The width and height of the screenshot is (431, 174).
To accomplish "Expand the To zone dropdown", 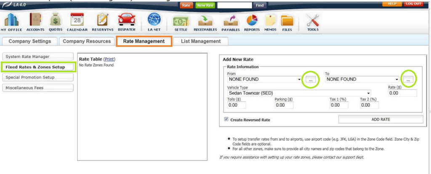I will coord(397,79).
